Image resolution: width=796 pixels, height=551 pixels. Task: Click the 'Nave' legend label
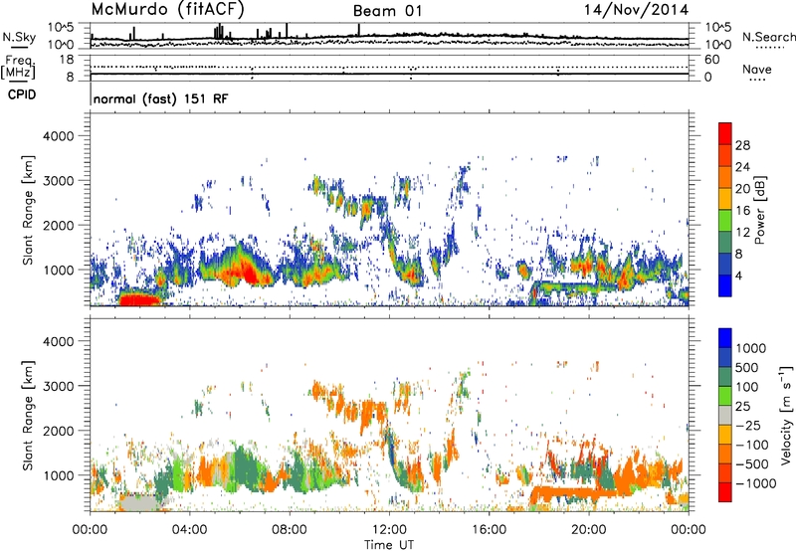pyautogui.click(x=757, y=69)
